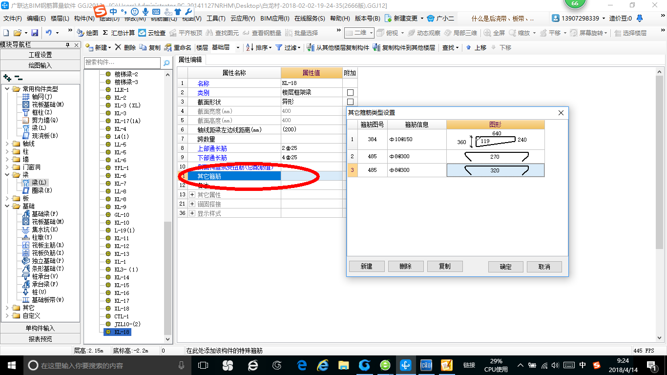Open 文件(F) menu
Image resolution: width=667 pixels, height=375 pixels.
click(13, 19)
